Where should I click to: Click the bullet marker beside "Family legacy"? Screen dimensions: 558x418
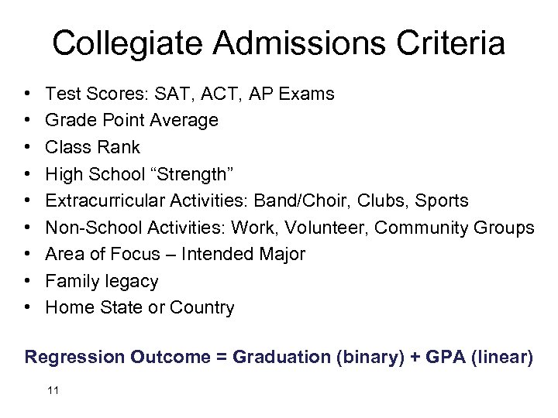pos(28,282)
